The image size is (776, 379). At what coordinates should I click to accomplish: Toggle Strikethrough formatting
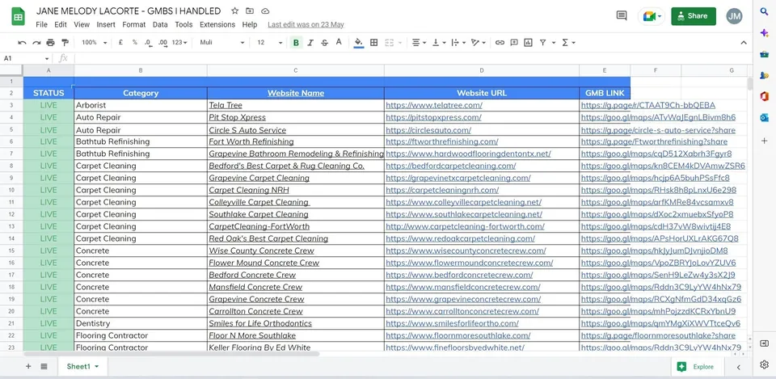[325, 43]
